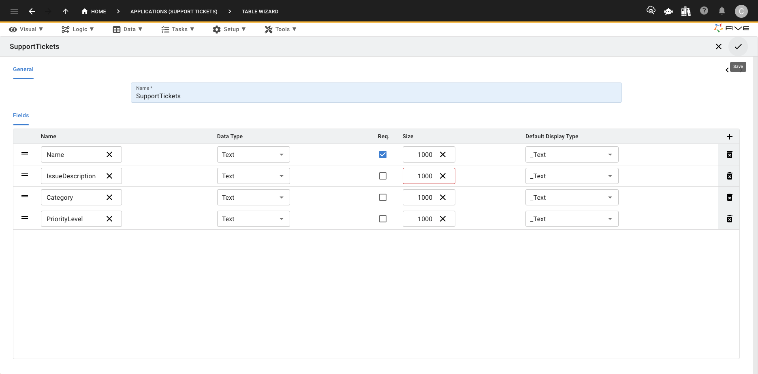Save the table with the checkmark button

738,46
